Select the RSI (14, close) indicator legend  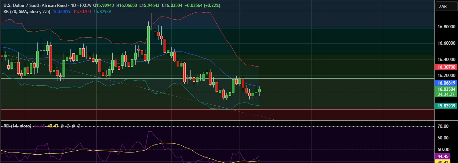point(17,126)
